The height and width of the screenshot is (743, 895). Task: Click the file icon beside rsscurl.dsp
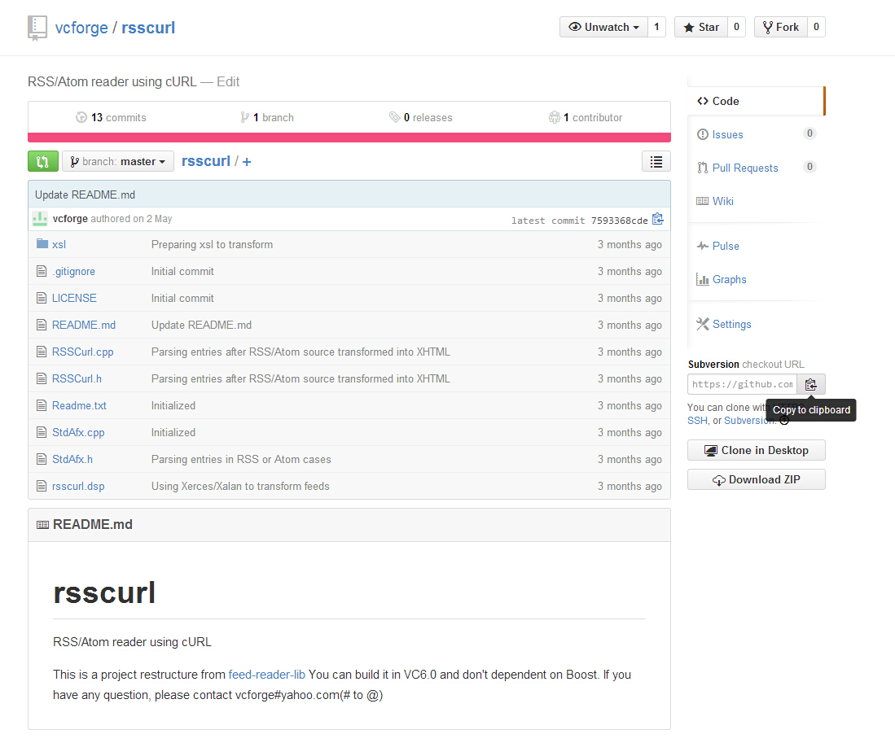pyautogui.click(x=42, y=486)
